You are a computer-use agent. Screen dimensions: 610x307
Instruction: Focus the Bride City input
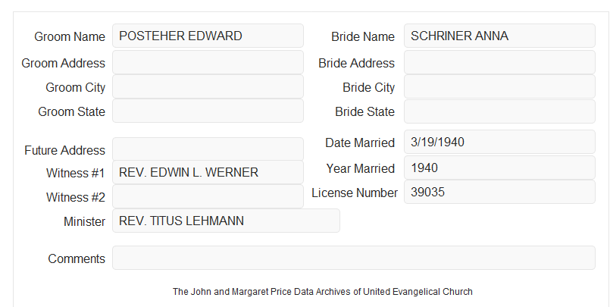tap(499, 86)
